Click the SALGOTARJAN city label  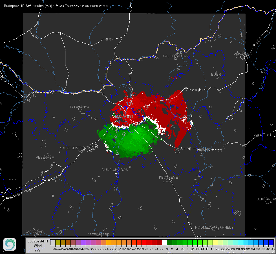pos(175,56)
